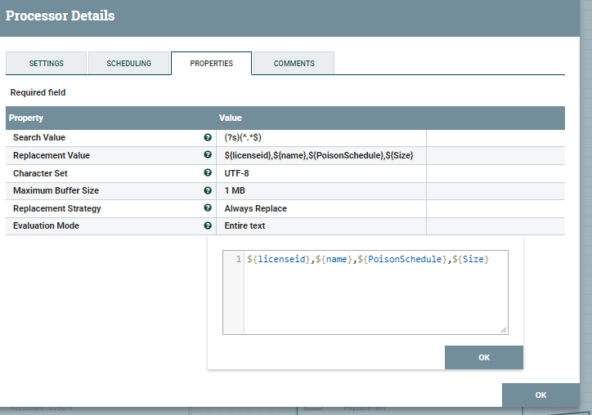Click help icon beside Replacement Value
592x415 pixels.
point(208,155)
